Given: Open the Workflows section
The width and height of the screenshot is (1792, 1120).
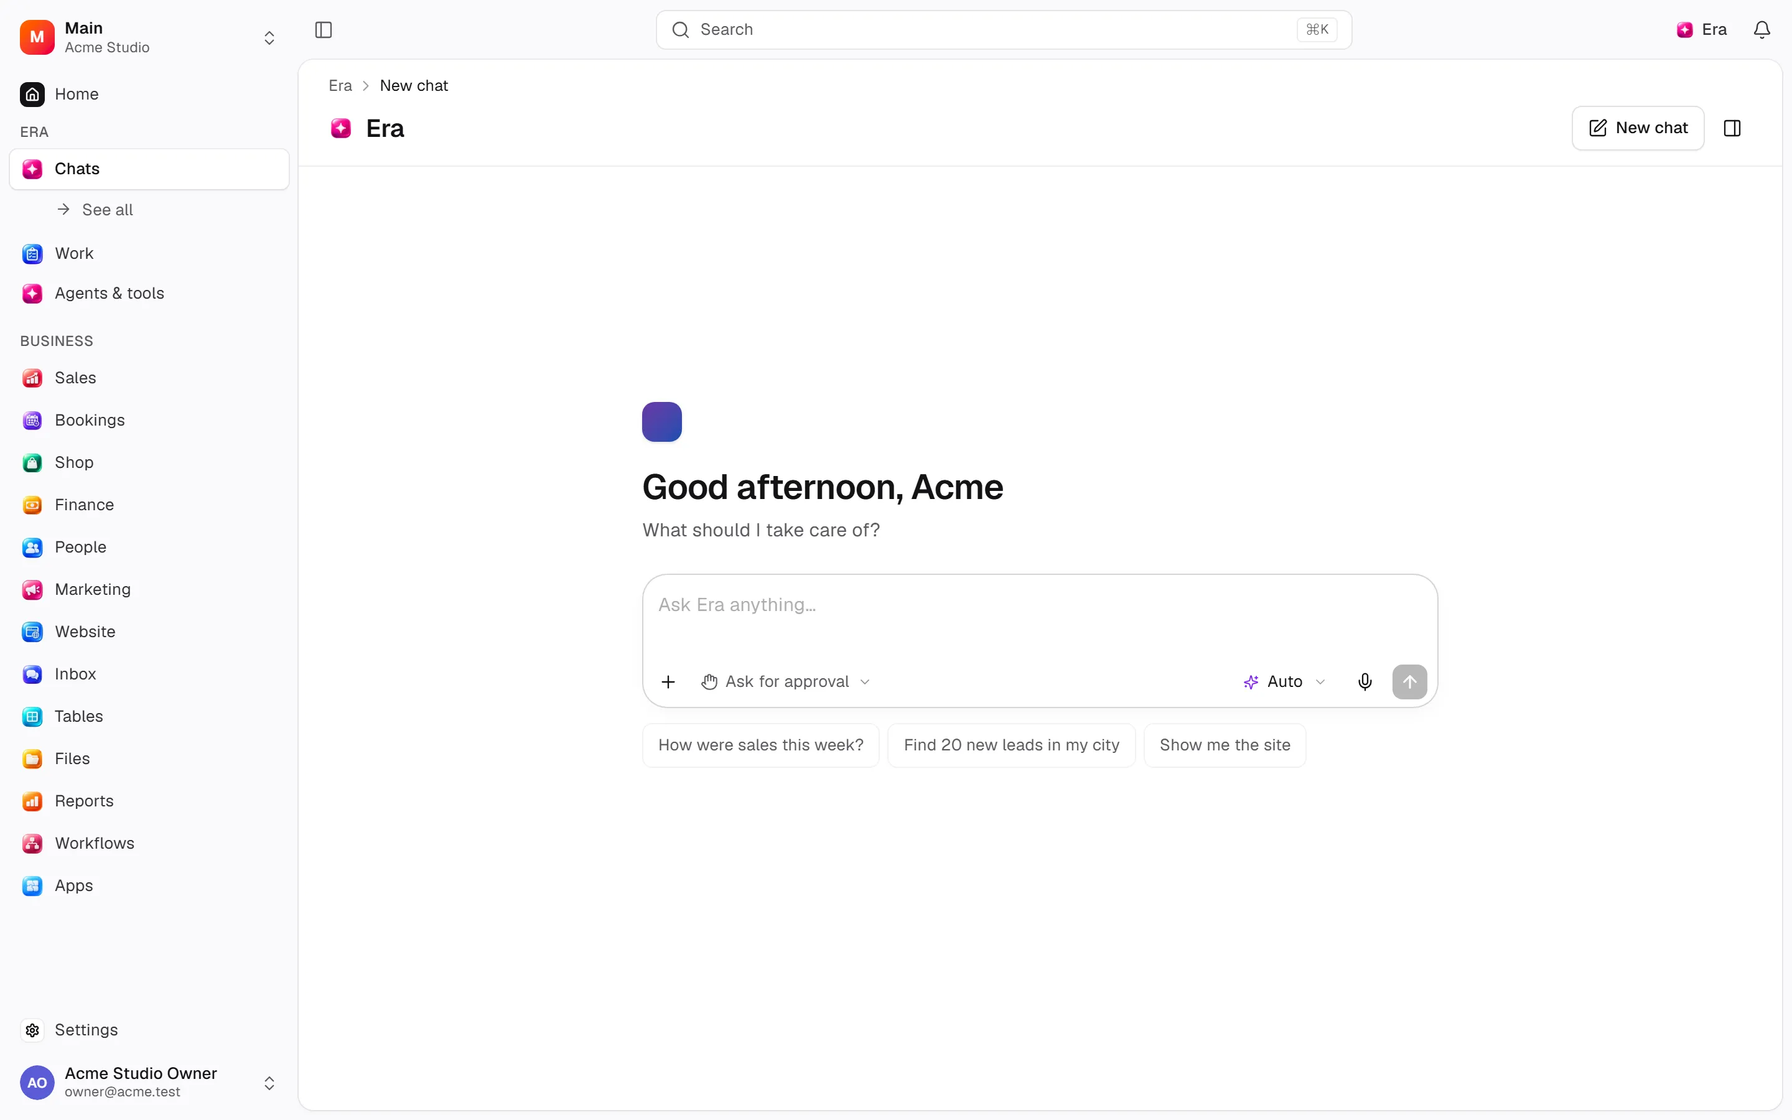Looking at the screenshot, I should (149, 842).
